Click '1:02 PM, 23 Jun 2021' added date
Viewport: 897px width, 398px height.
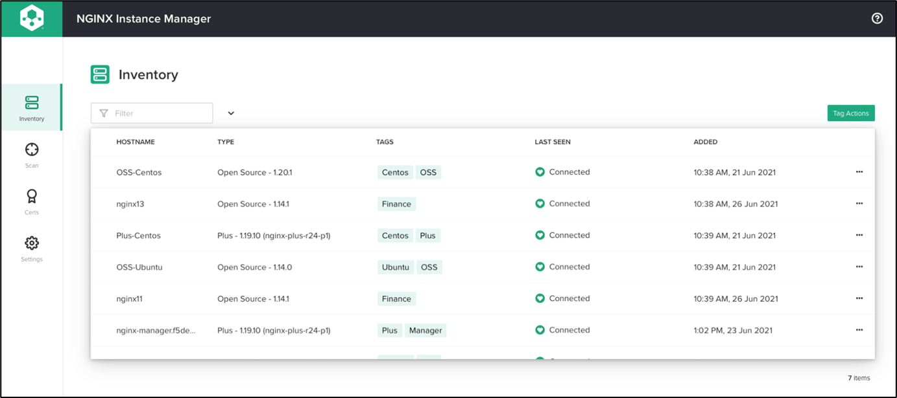coord(733,331)
